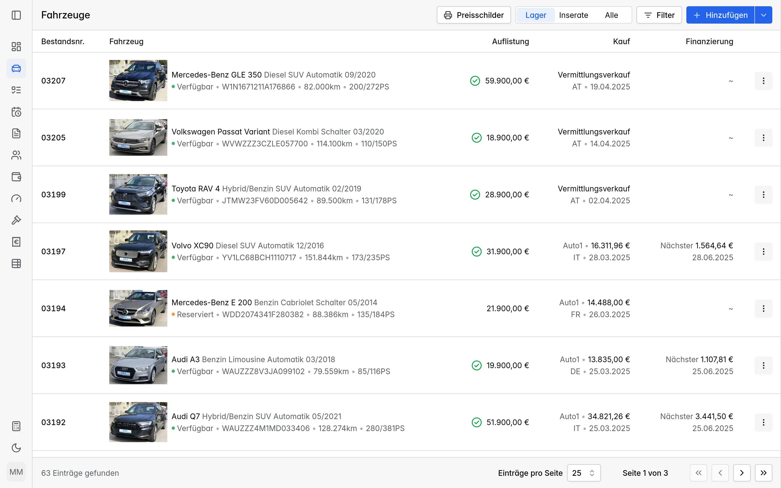Viewport: 781px width, 488px height.
Task: Open the wallet icon in sidebar
Action: coord(16,177)
